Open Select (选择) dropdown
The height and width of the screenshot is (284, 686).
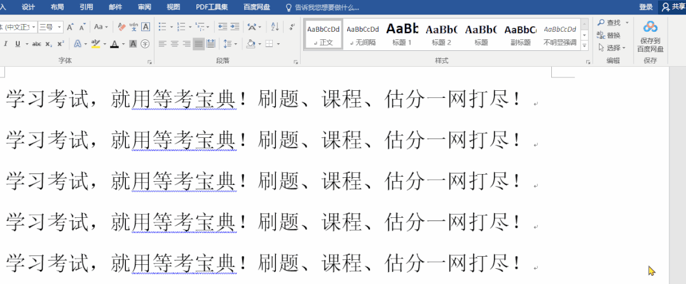tap(612, 48)
